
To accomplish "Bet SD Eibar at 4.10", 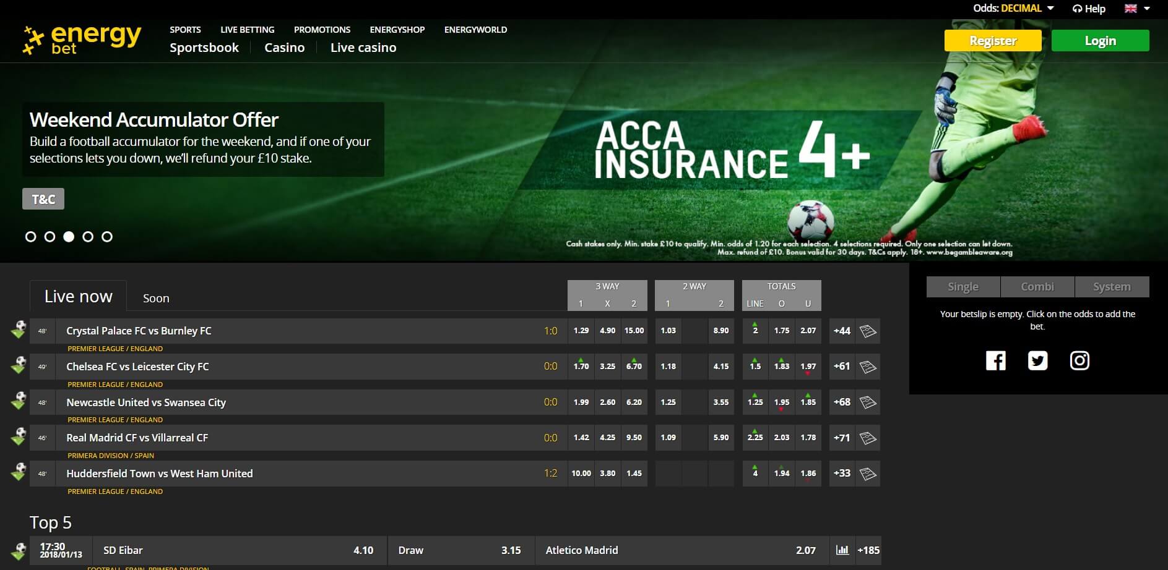I will [239, 550].
